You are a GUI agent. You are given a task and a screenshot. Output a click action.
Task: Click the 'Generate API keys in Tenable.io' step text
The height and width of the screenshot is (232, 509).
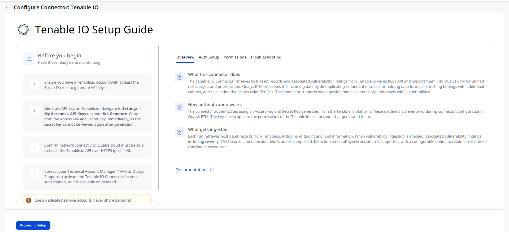point(93,116)
